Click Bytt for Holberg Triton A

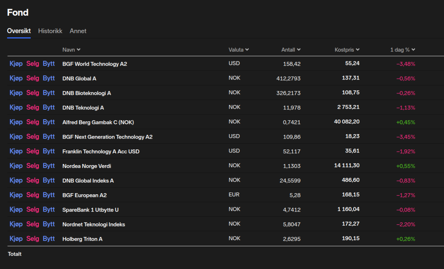pyautogui.click(x=49, y=238)
